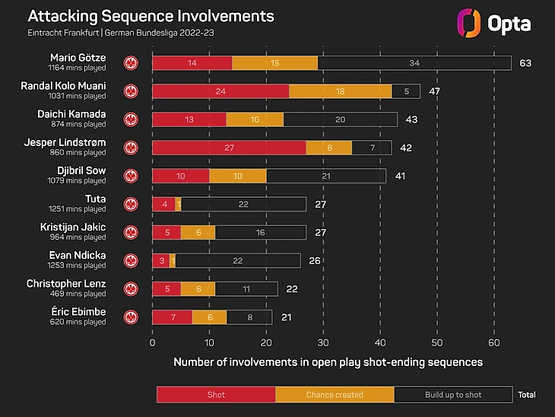Click Lindstrøm's 27 shots bar segment
Viewport: 555px width, 417px height.
[x=229, y=148]
